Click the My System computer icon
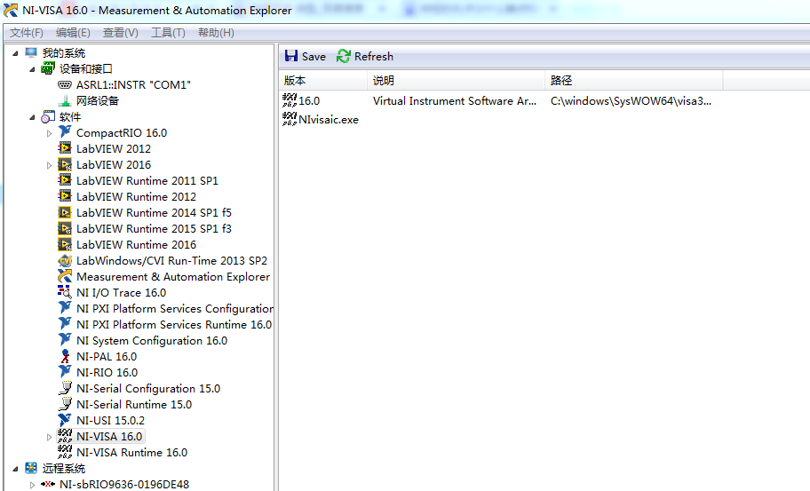This screenshot has width=810, height=491. click(x=31, y=52)
